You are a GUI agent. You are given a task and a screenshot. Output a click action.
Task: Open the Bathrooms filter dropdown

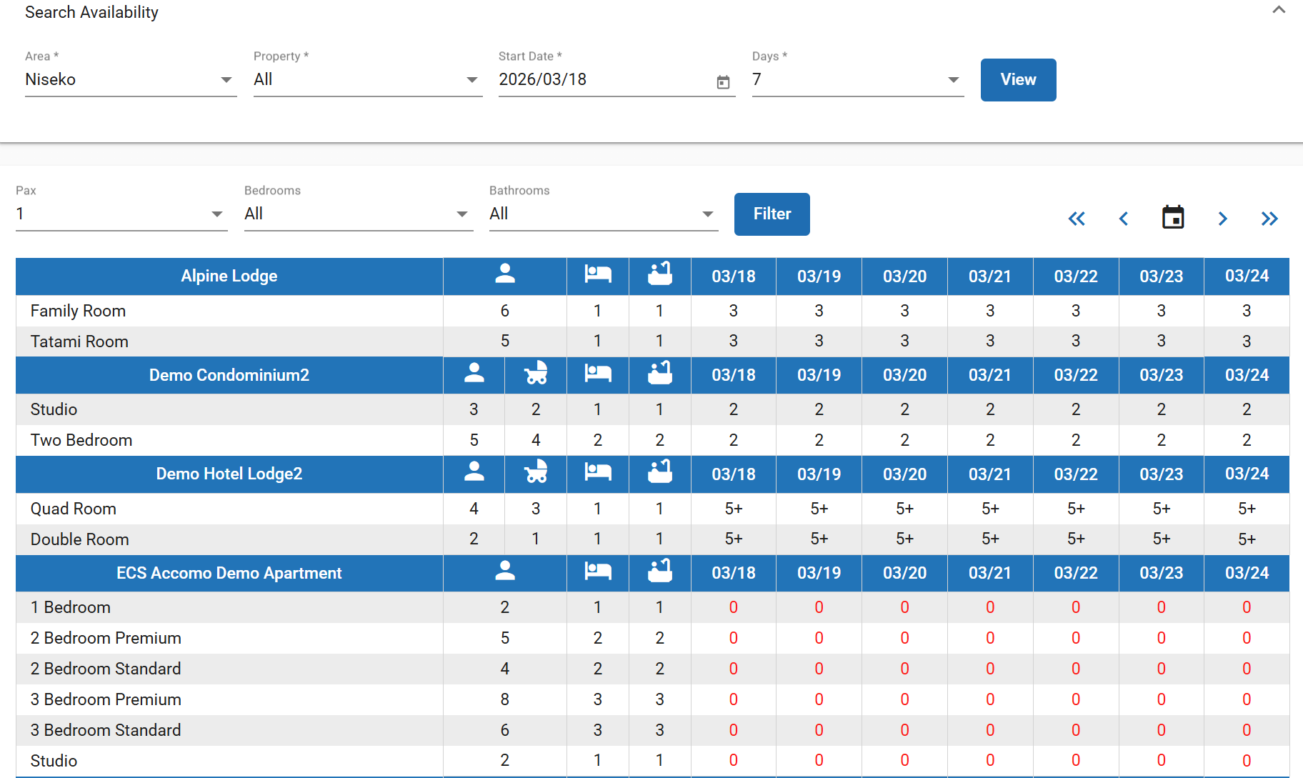602,214
